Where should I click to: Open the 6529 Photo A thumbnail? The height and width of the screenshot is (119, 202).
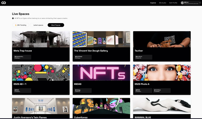pyautogui.click(x=162, y=73)
